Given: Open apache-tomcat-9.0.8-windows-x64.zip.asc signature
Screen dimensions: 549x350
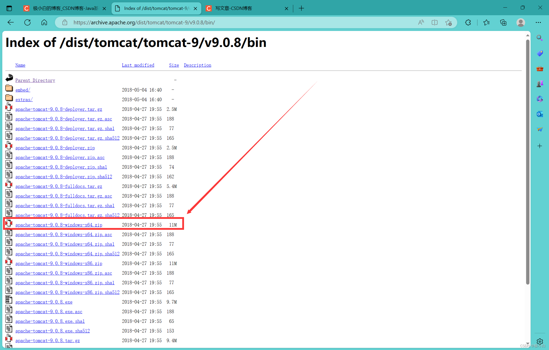Looking at the screenshot, I should point(64,235).
